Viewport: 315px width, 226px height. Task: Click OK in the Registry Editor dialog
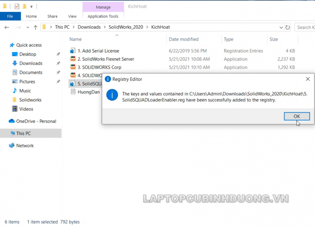click(x=297, y=116)
